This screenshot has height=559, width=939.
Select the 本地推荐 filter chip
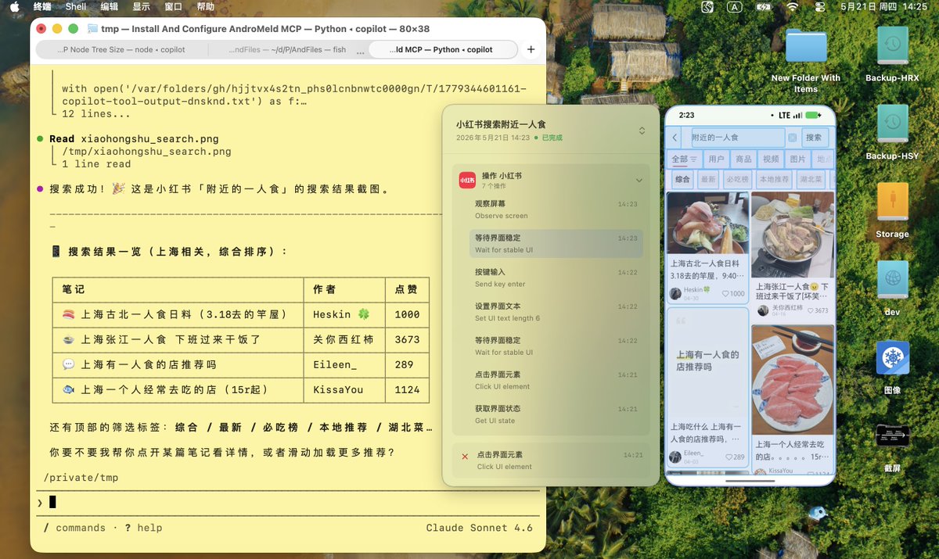tap(774, 179)
